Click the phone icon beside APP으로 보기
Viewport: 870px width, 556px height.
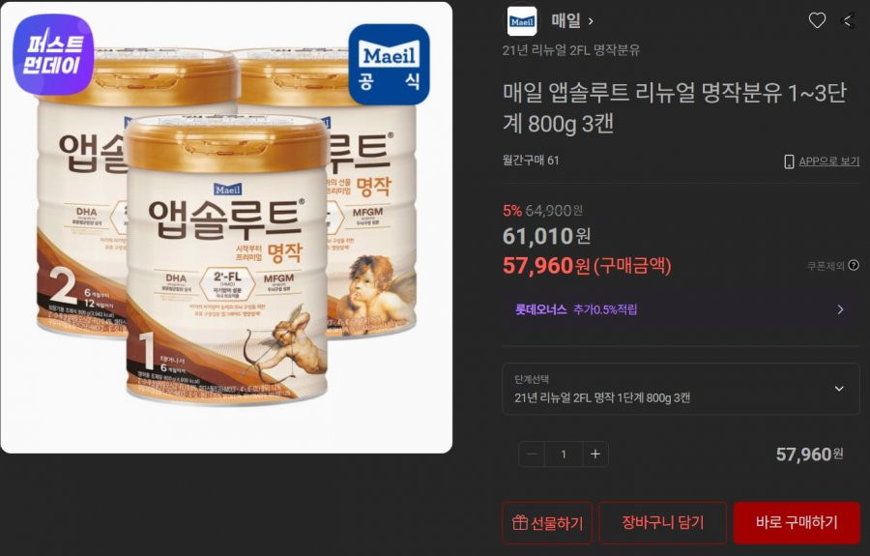point(789,161)
